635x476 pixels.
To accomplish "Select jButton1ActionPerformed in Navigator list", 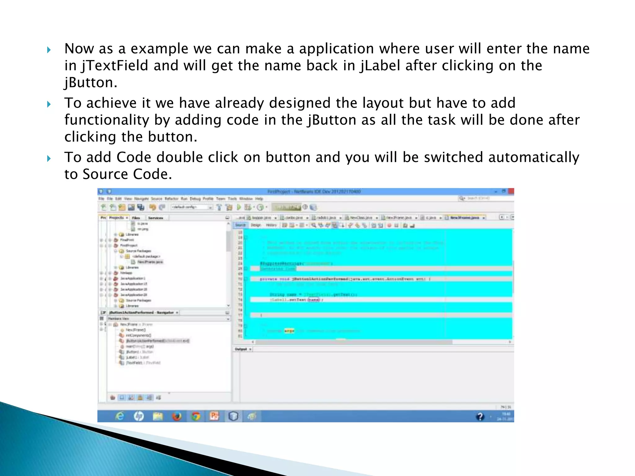I will coord(158,341).
